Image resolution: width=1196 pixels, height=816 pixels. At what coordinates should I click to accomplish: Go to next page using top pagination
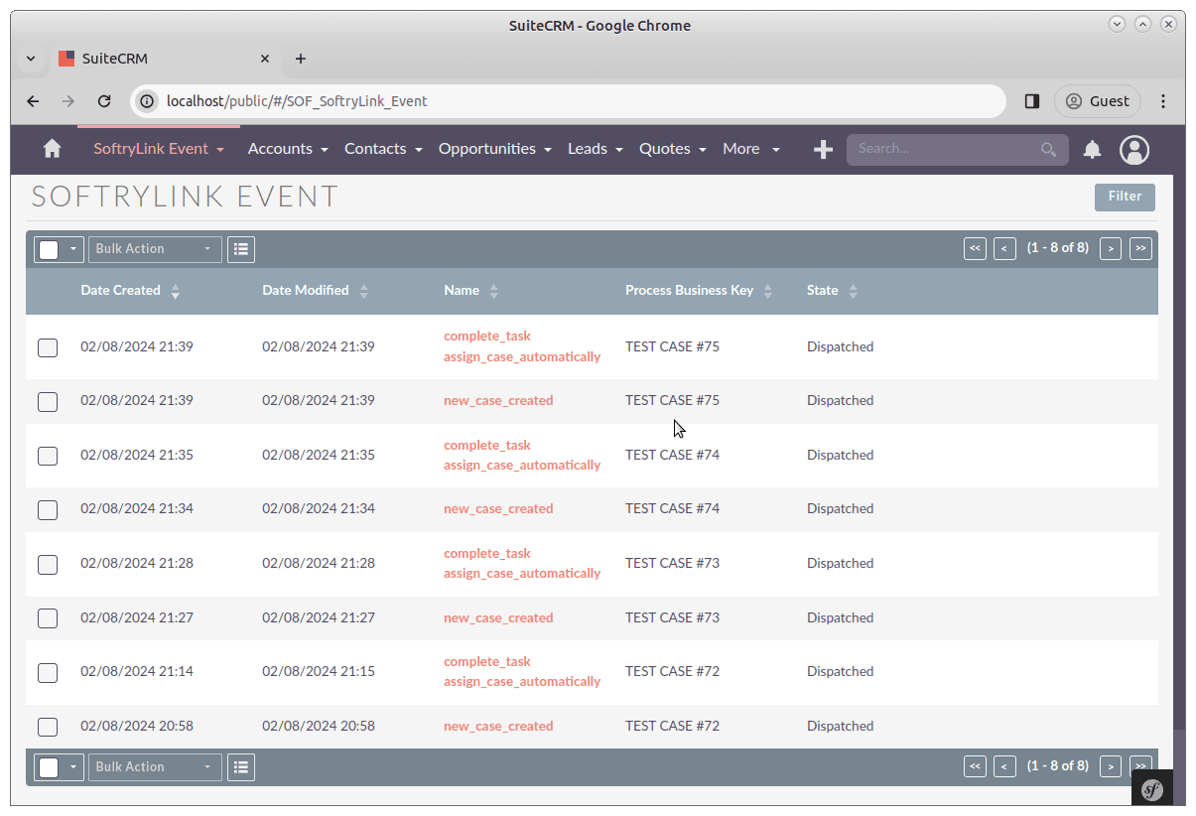coord(1111,248)
